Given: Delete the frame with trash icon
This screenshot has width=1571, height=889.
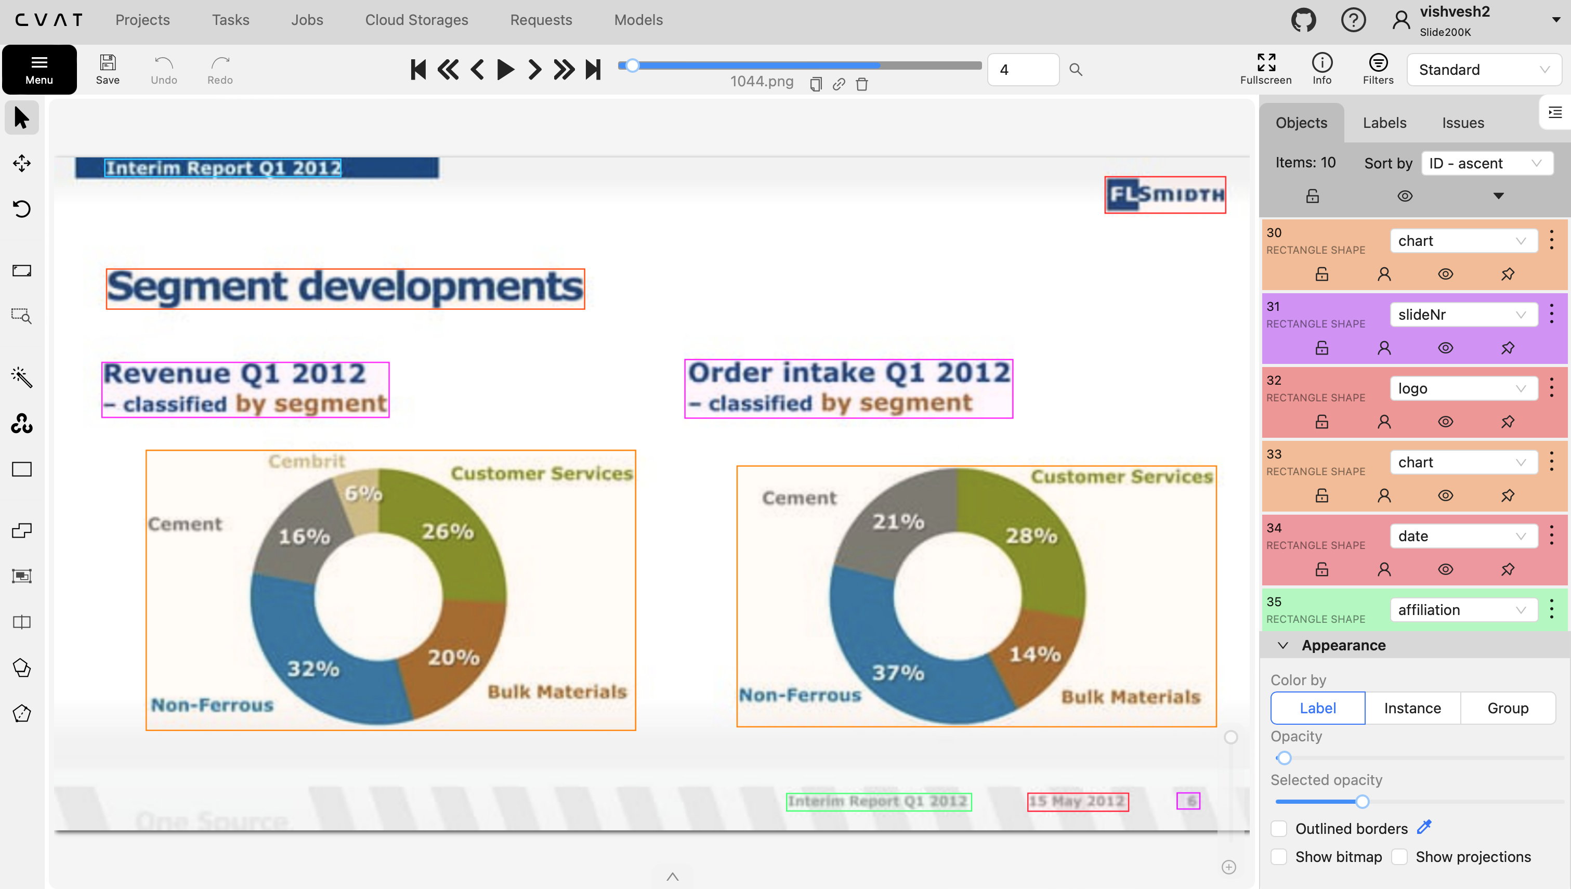Looking at the screenshot, I should (x=862, y=84).
